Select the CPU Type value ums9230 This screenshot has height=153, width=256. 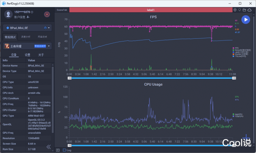(33, 82)
